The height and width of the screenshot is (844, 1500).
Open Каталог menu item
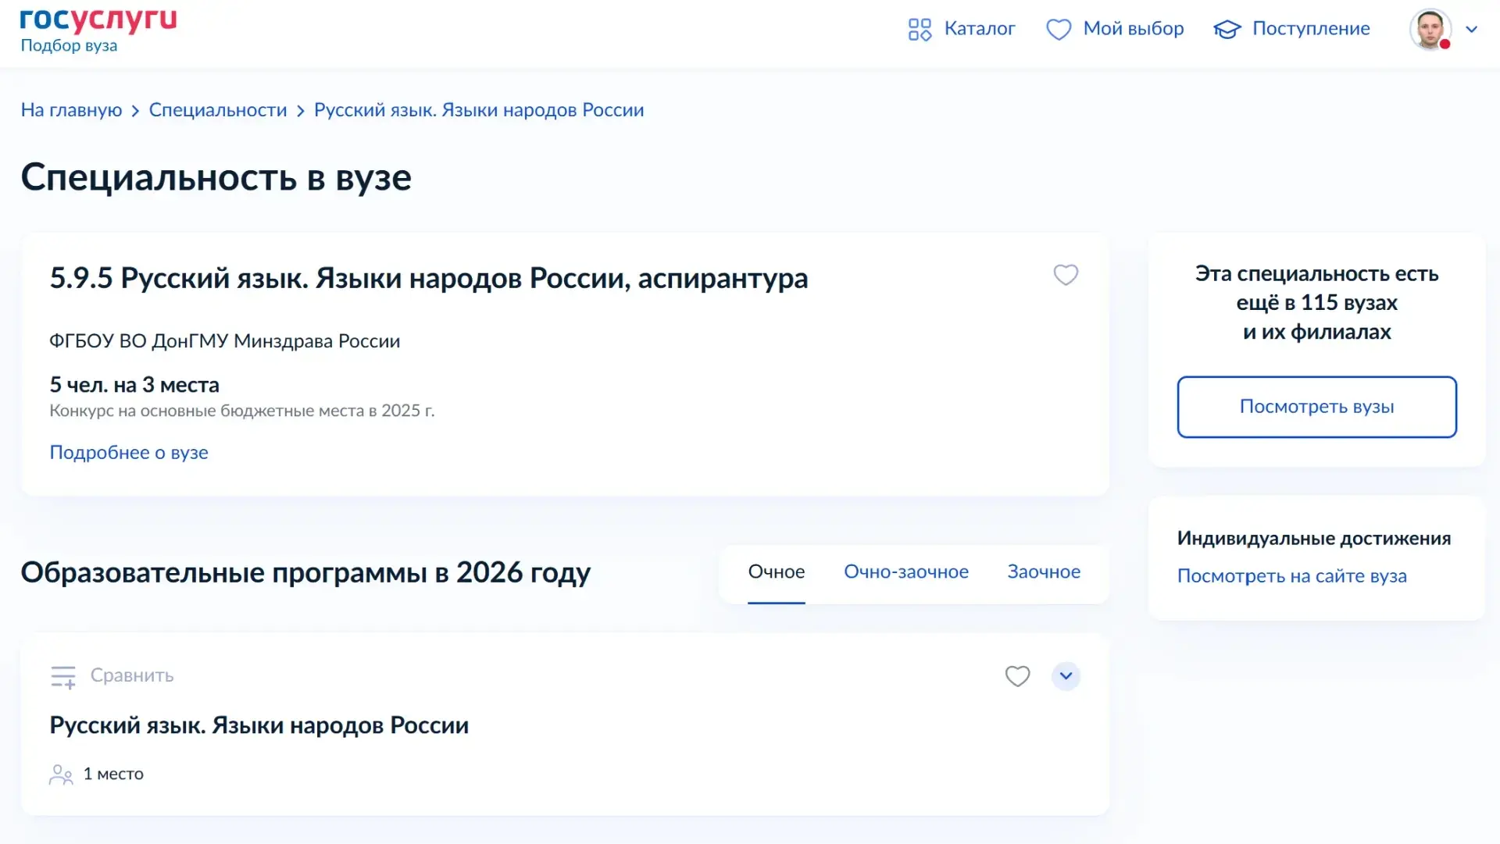979,29
